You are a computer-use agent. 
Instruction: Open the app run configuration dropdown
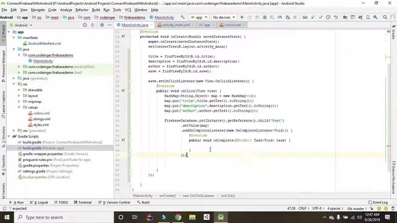click(199, 17)
